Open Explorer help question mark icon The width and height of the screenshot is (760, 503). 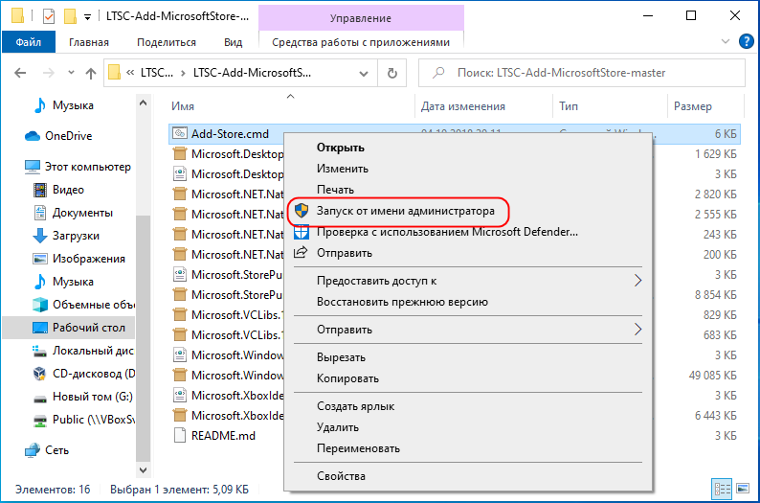point(746,41)
